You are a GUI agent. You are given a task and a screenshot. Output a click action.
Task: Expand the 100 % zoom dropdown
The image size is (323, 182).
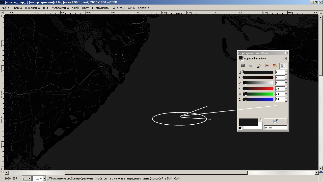44,178
